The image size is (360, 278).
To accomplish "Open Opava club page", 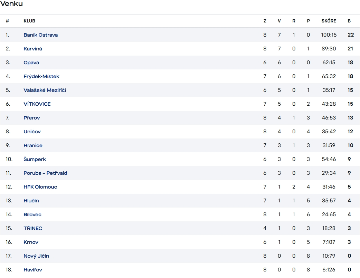I will pyautogui.click(x=31, y=63).
